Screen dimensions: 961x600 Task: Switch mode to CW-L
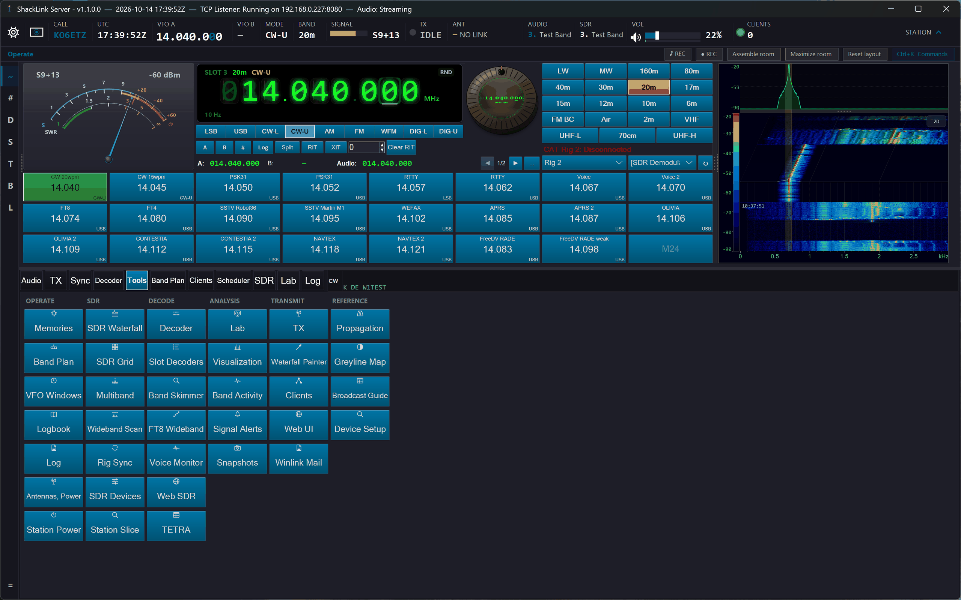(270, 131)
